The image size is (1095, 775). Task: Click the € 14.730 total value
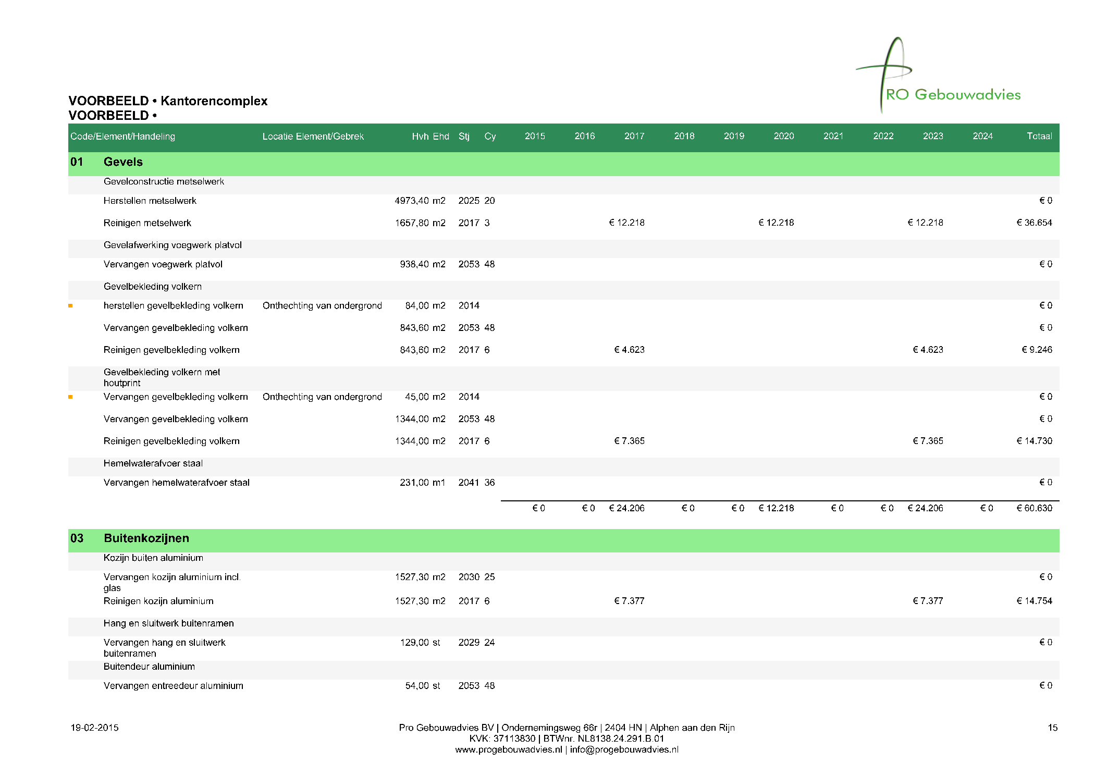[1034, 441]
